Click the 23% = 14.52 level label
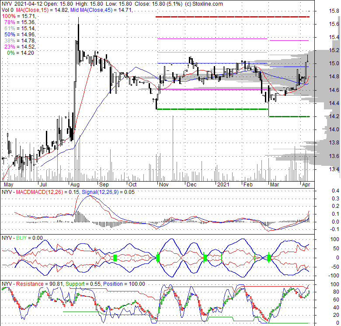 pos(20,46)
